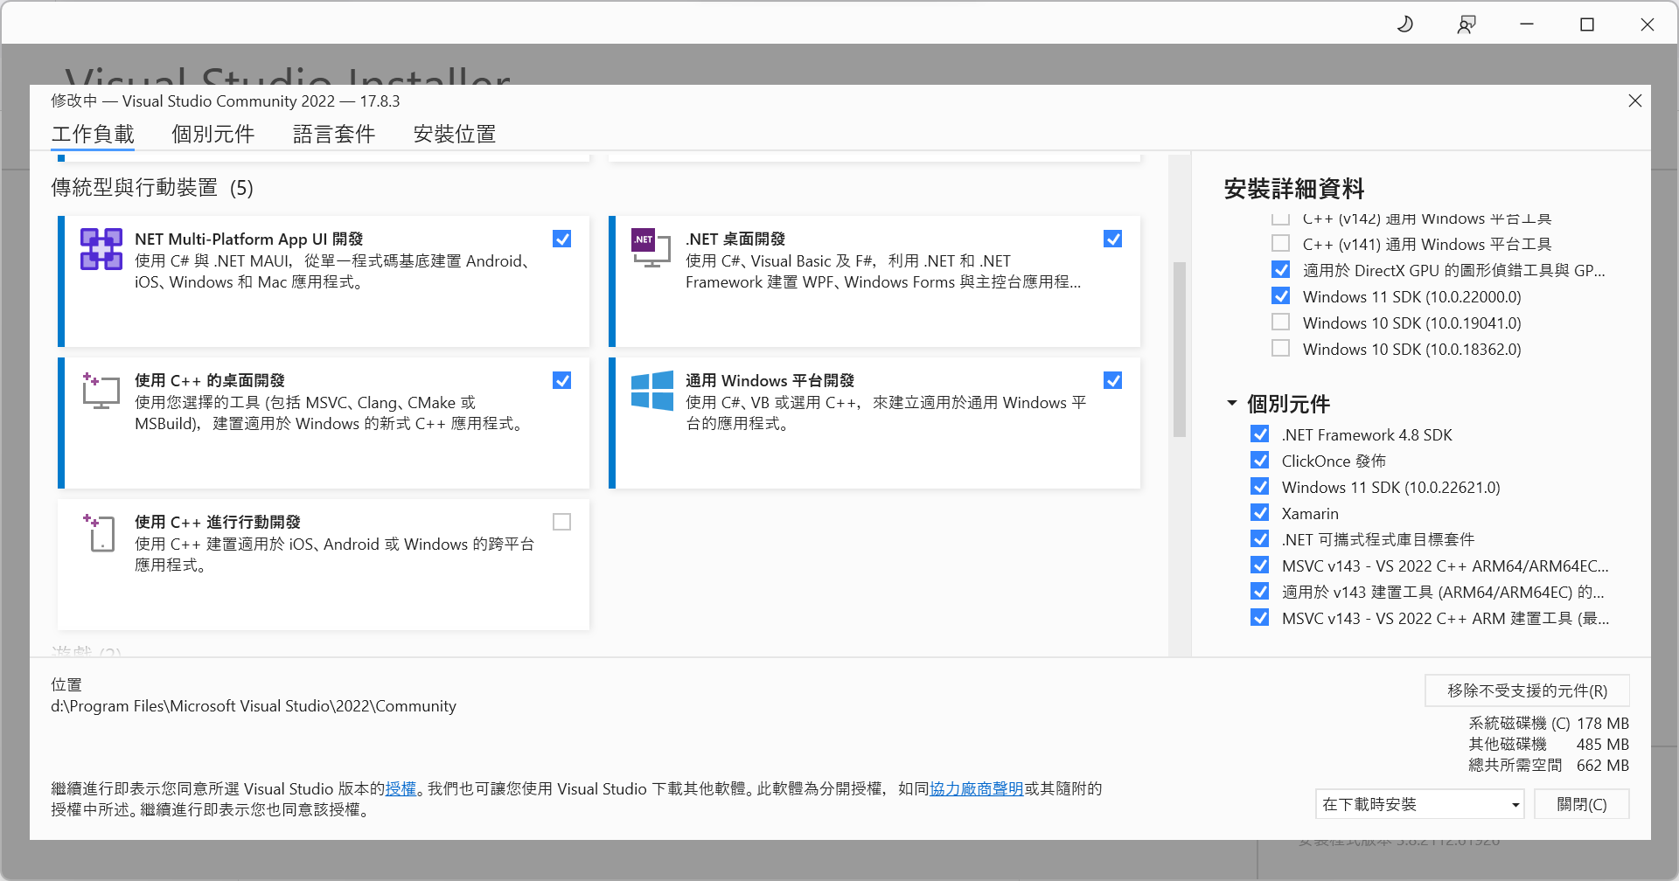
Task: Minimize the Visual Studio Installer window
Action: (1527, 24)
